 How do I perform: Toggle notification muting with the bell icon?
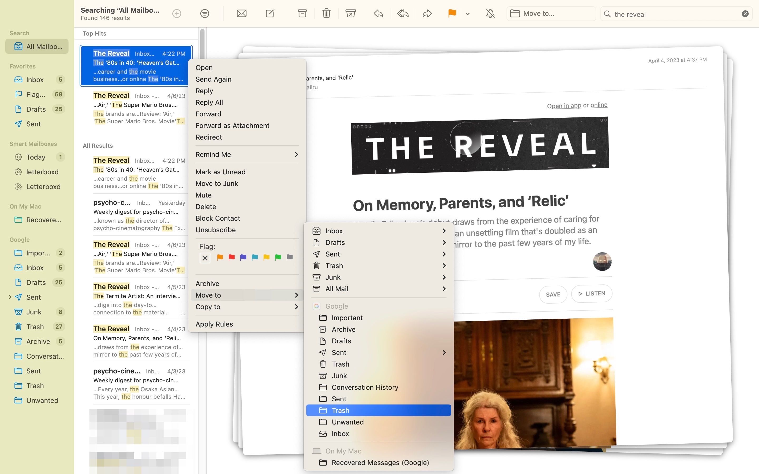click(490, 13)
